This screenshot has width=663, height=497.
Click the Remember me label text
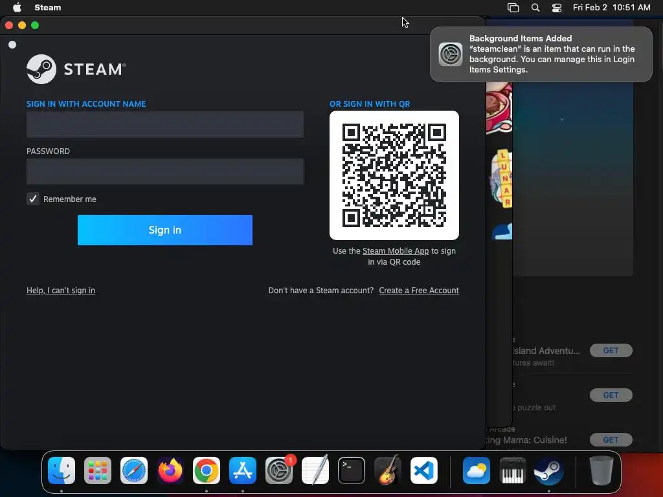click(70, 199)
